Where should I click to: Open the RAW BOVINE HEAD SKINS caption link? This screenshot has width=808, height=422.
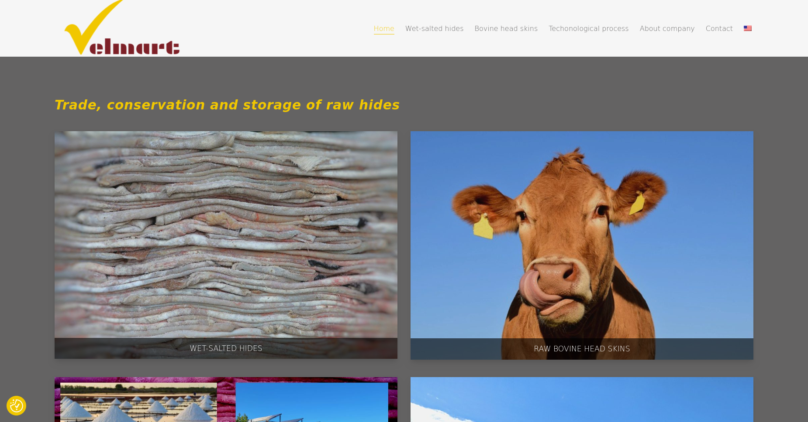(582, 349)
